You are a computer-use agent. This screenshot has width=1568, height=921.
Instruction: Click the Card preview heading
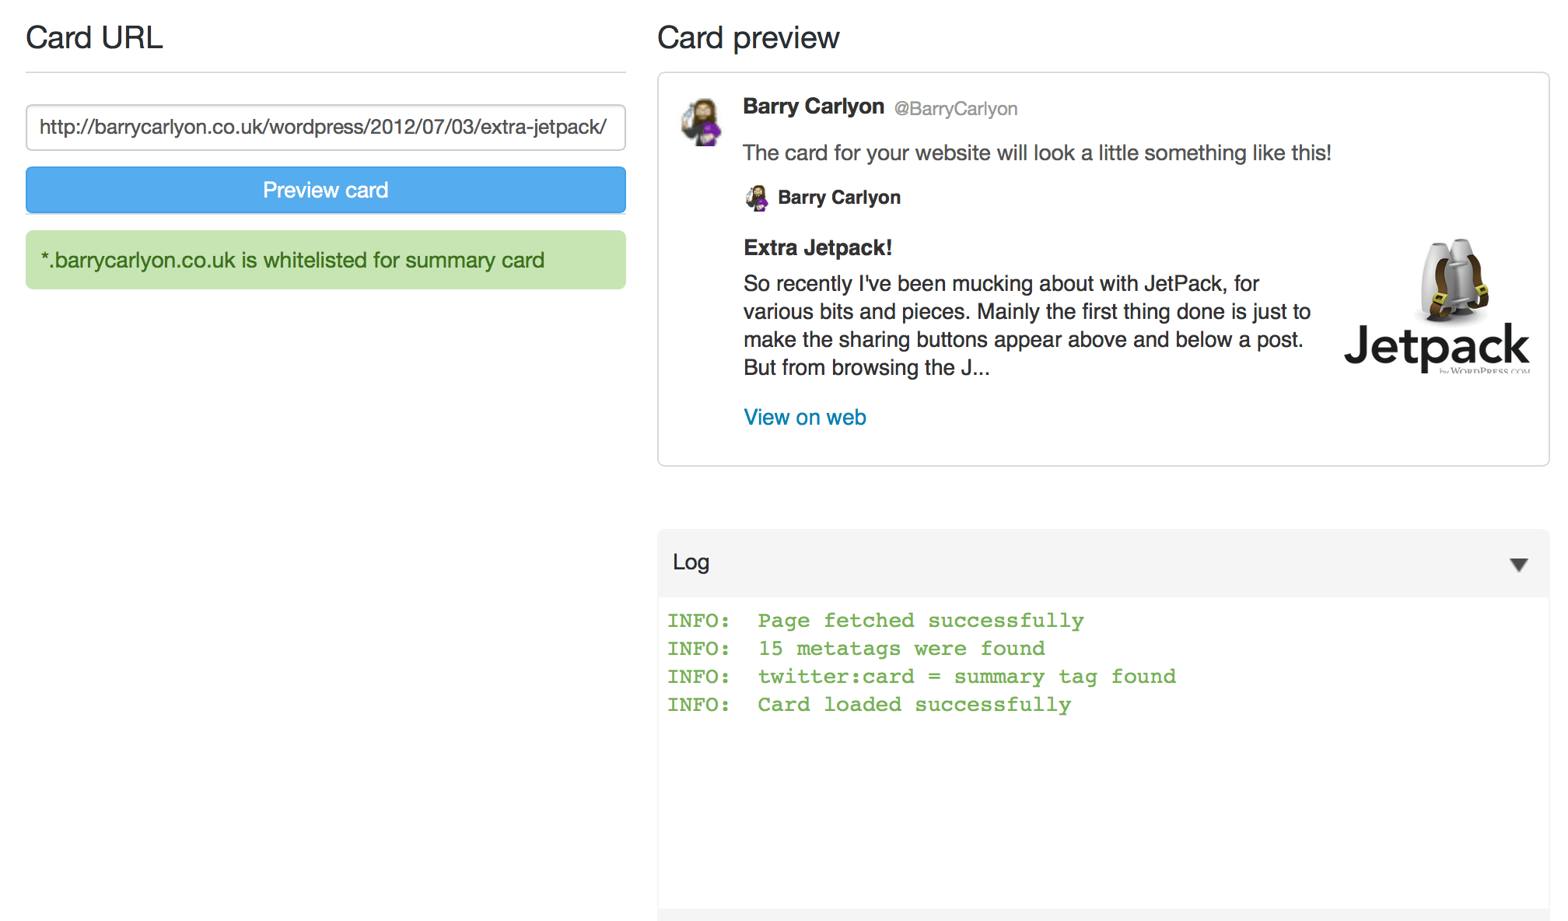point(747,38)
